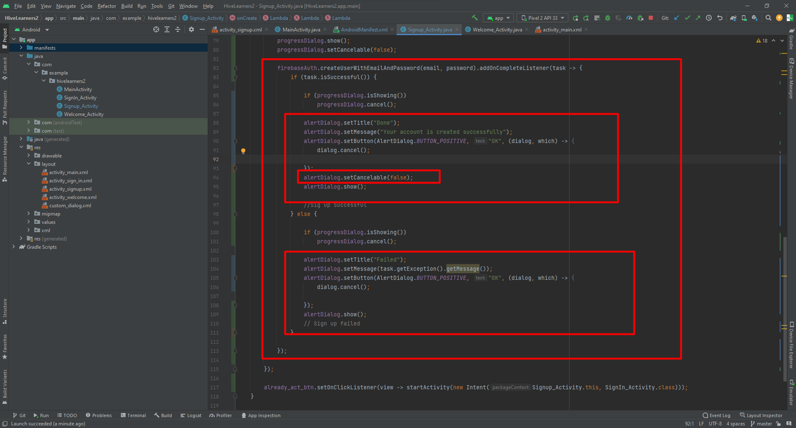This screenshot has width=796, height=428.
Task: Click the yellow updates available icon
Action: tap(779, 18)
